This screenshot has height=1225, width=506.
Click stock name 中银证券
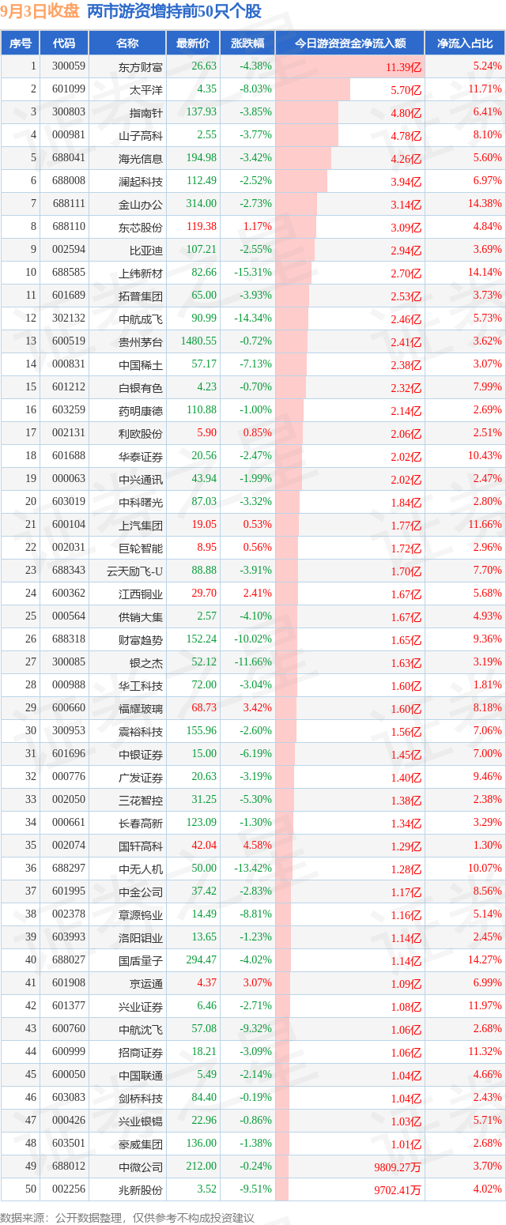pyautogui.click(x=141, y=754)
